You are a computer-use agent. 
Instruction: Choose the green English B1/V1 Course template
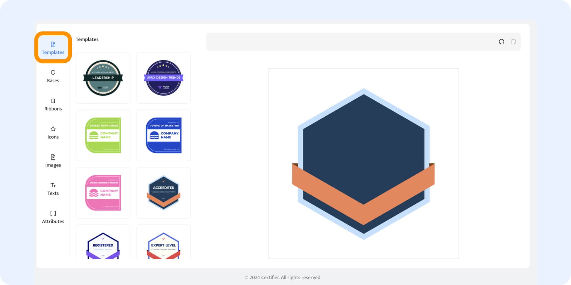103,135
